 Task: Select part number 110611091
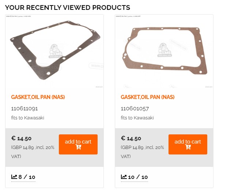pyautogui.click(x=24, y=108)
